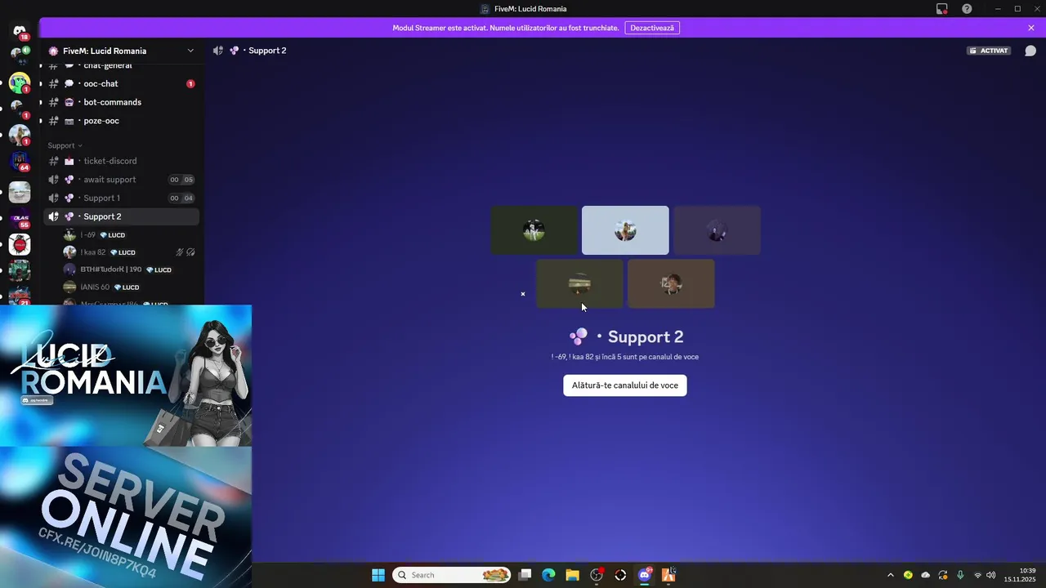
Task: Click the deafened headphone icon beside kaa 82
Action: (190, 252)
